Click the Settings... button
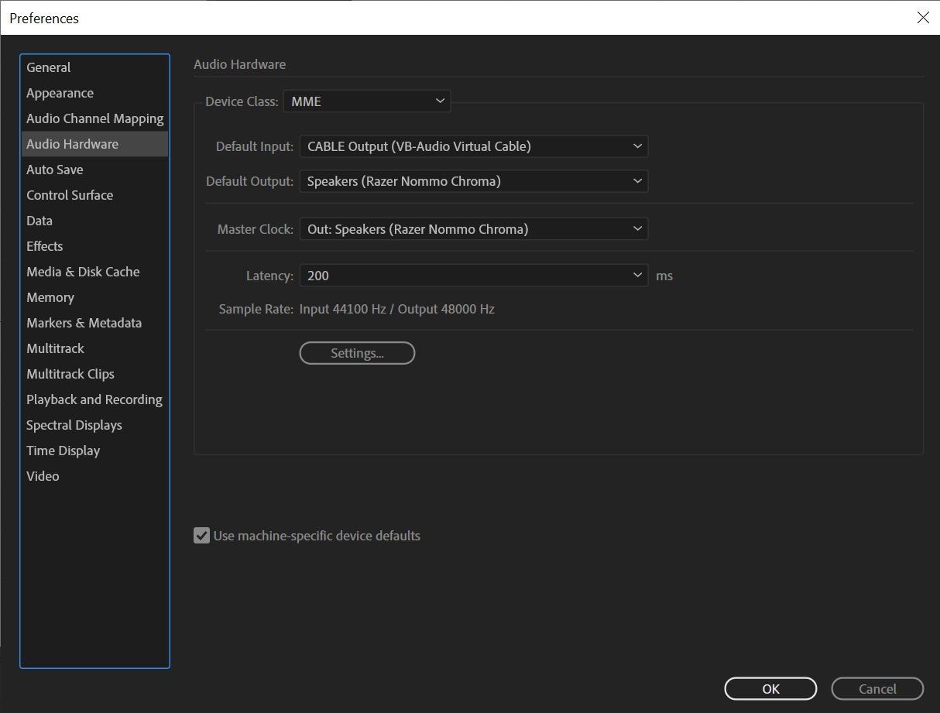 click(357, 353)
